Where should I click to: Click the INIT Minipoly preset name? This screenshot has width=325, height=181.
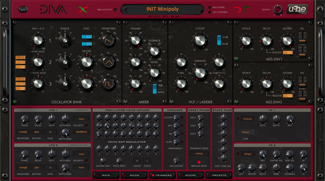162,9
